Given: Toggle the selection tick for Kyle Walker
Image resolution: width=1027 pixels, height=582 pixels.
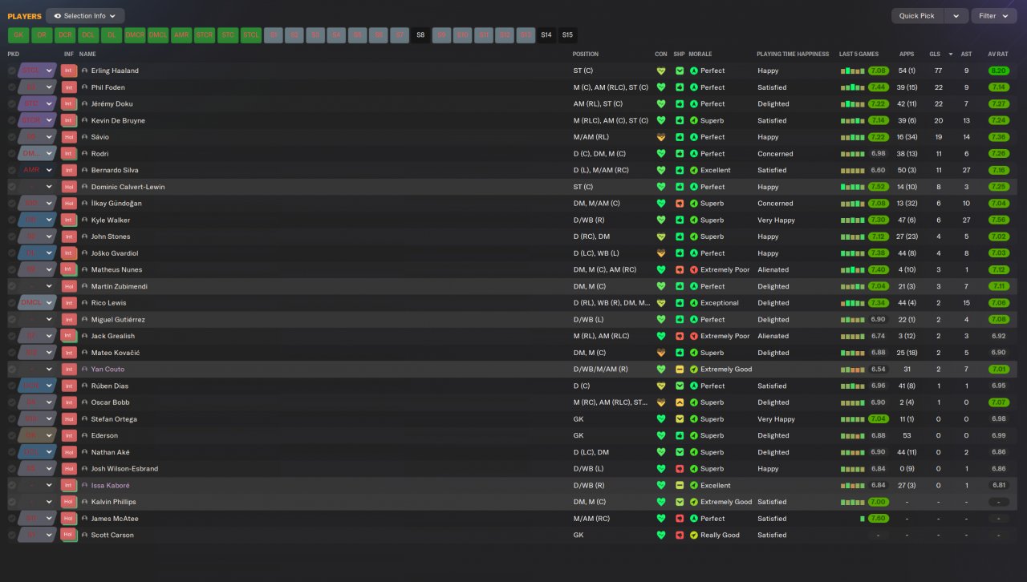Looking at the screenshot, I should (x=12, y=220).
